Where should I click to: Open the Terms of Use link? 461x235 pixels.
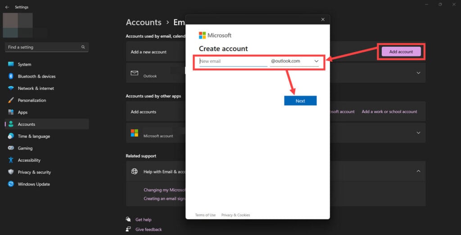coord(205,215)
